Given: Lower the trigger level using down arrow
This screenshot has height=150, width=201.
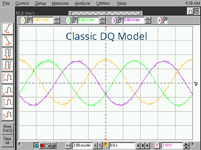Looking at the screenshot, I should click(186, 147).
